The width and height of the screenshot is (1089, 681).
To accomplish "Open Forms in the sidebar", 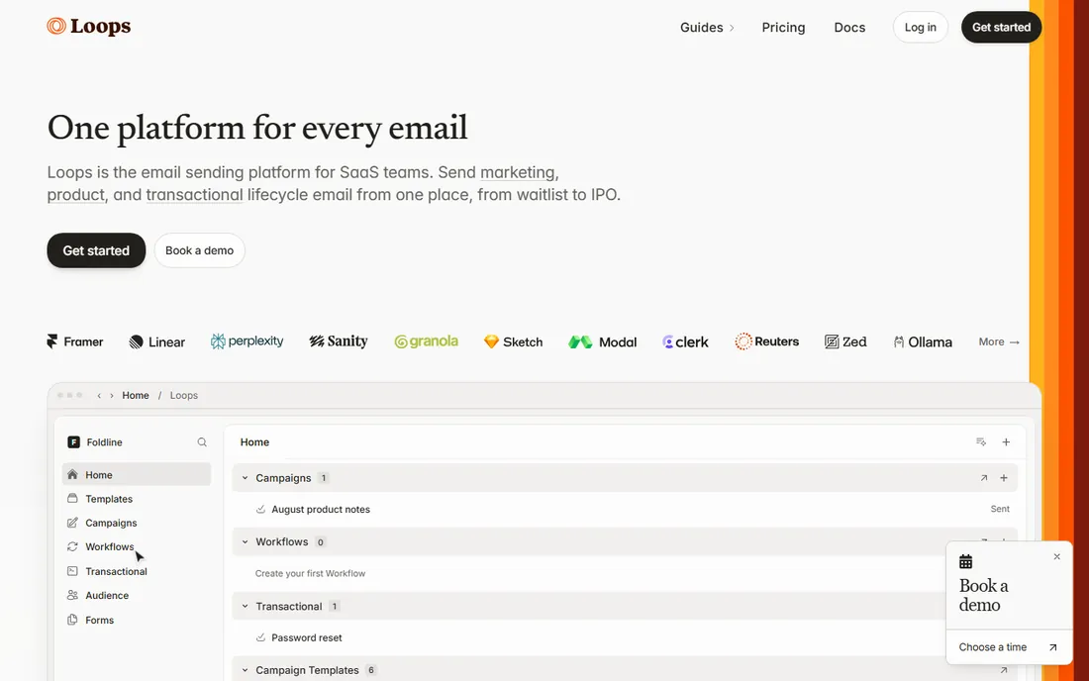I will point(137,620).
